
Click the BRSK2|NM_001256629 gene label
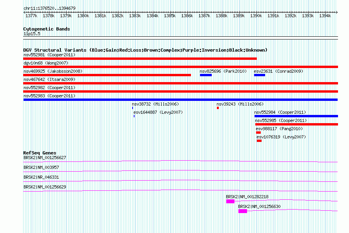(x=45, y=187)
